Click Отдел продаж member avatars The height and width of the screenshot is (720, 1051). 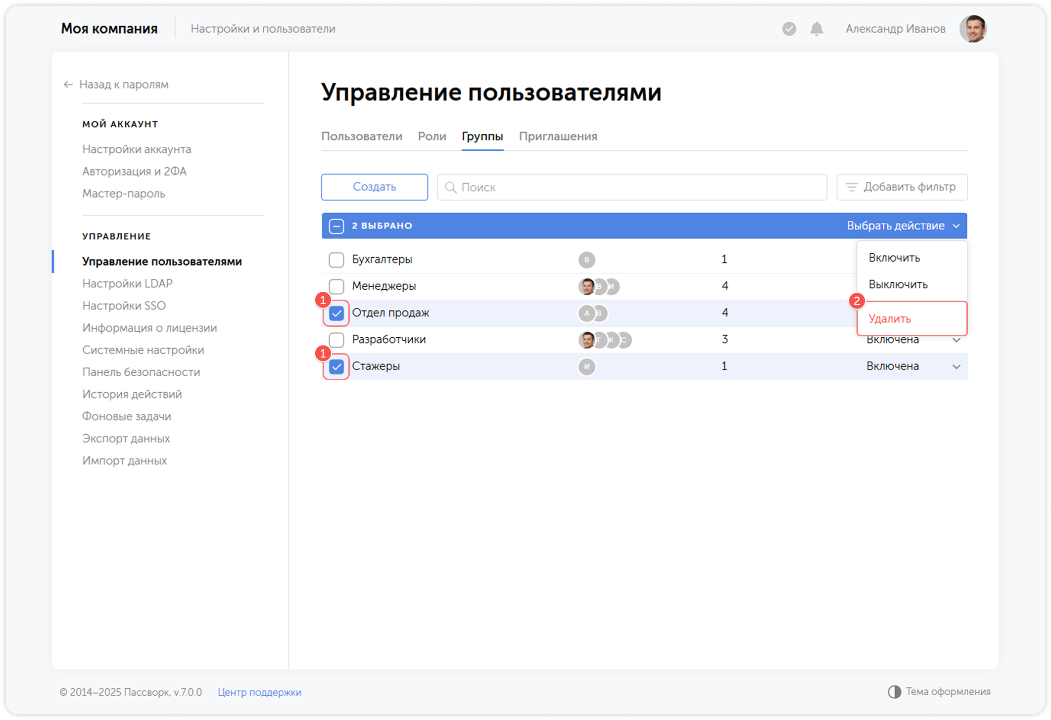[593, 313]
